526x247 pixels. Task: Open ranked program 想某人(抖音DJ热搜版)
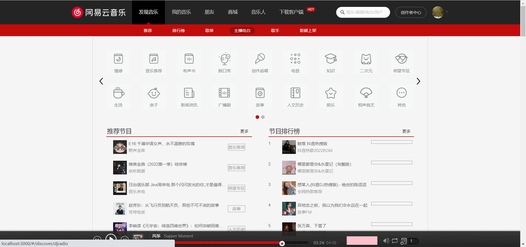point(332,185)
